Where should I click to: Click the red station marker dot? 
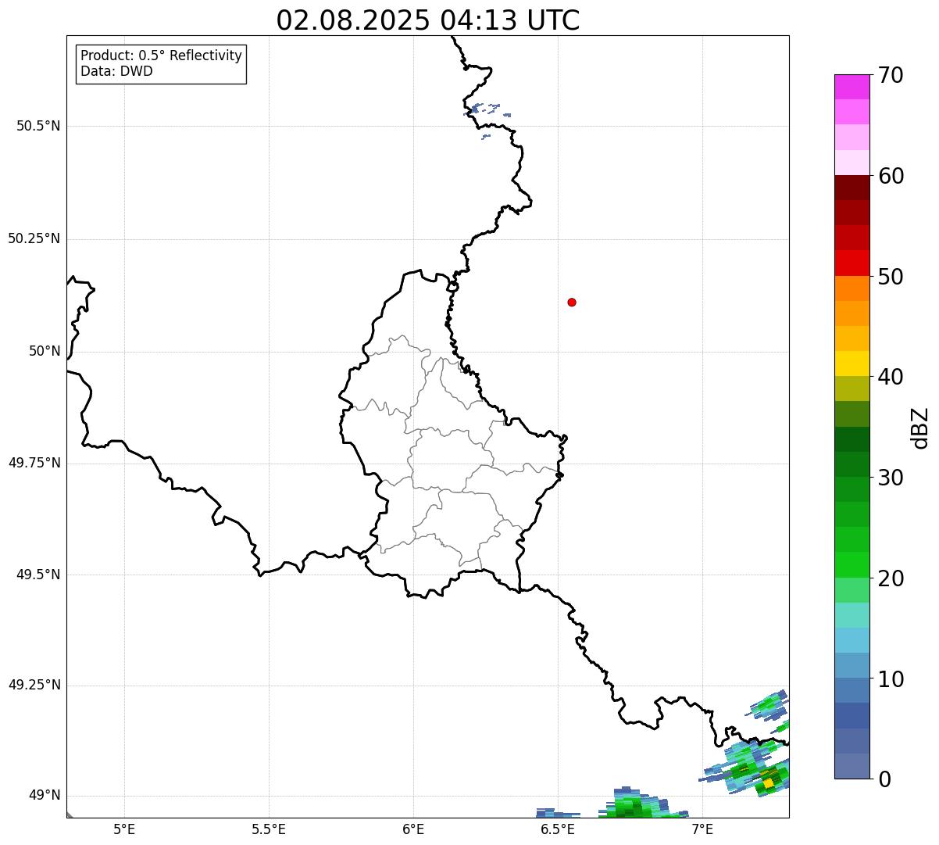pyautogui.click(x=572, y=302)
